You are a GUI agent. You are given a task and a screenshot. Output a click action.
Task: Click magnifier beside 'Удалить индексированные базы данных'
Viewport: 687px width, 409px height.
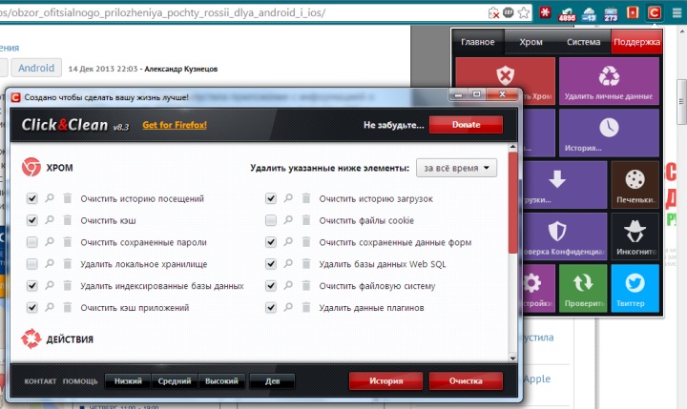coord(50,285)
